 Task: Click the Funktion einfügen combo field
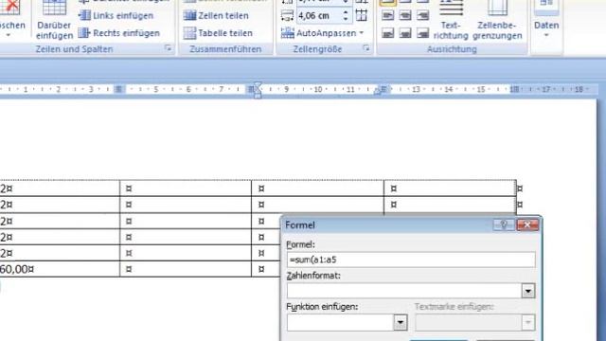340,322
